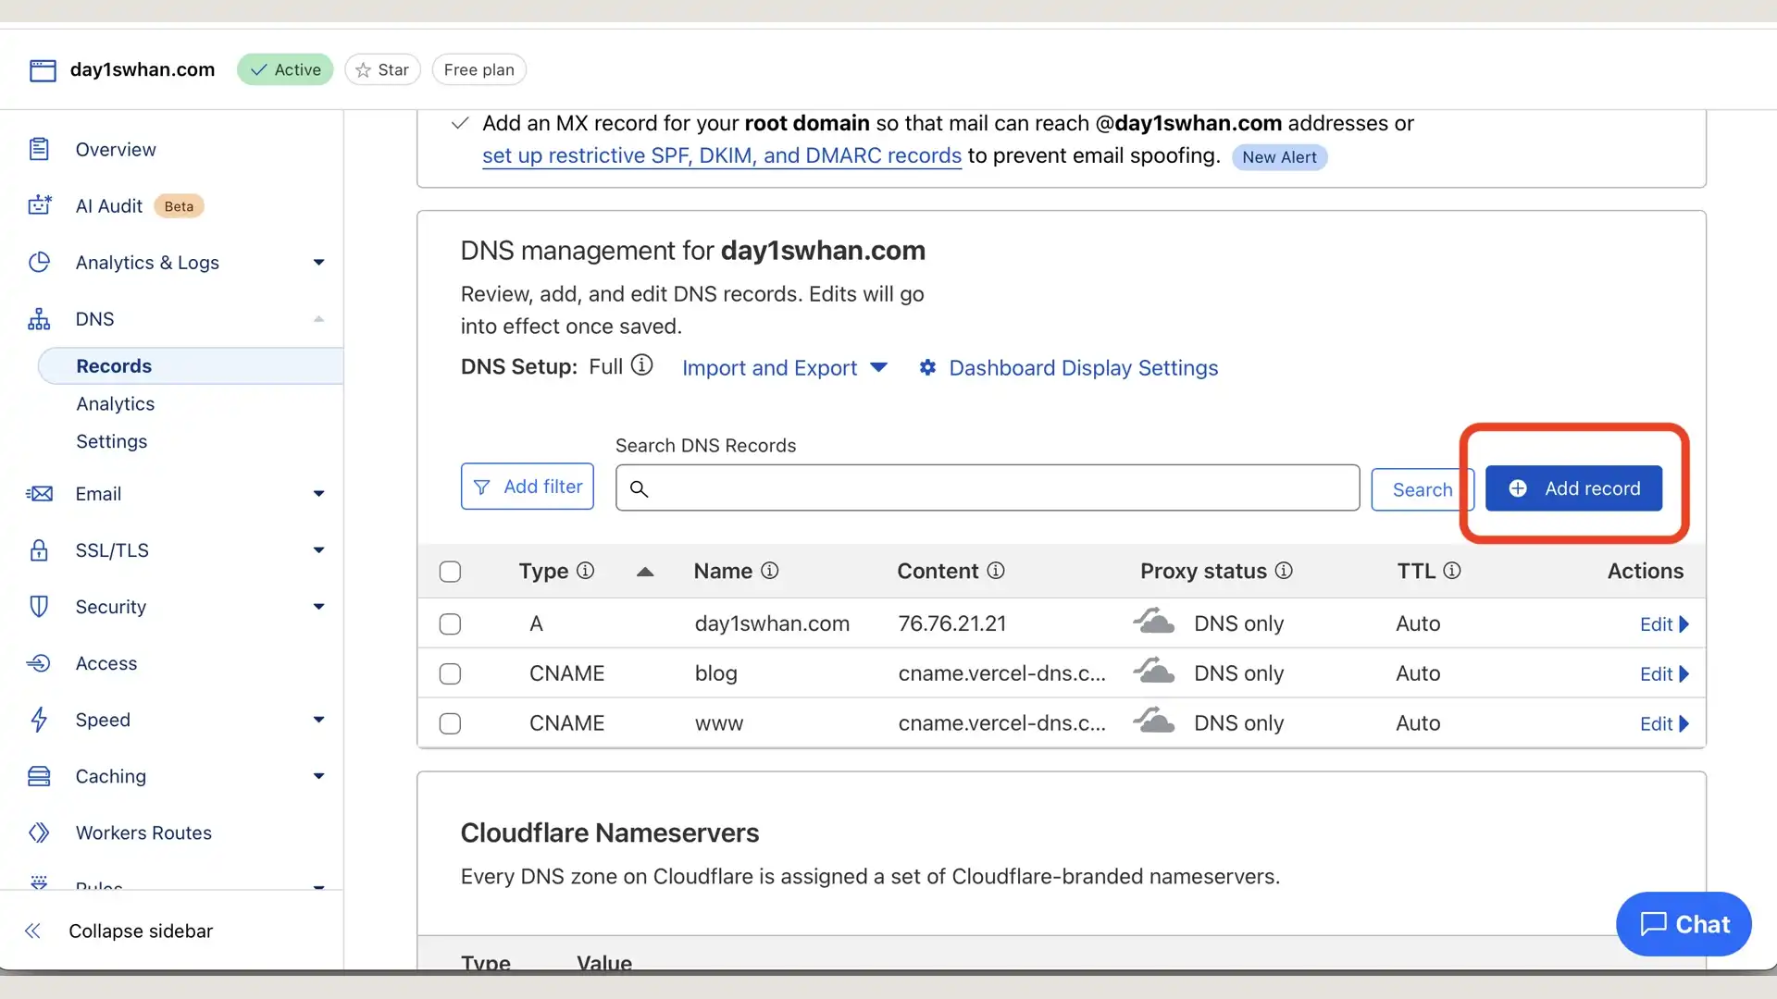The height and width of the screenshot is (999, 1777).
Task: Click the Free plan badge
Action: pyautogui.click(x=478, y=70)
